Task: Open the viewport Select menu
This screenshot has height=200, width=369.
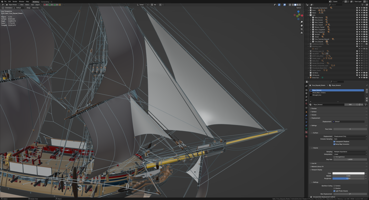Action: (27, 5)
